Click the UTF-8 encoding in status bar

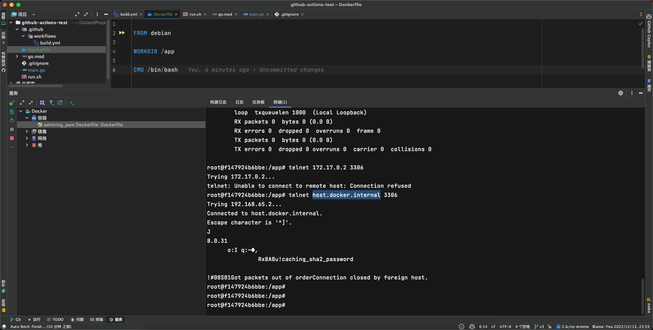click(x=505, y=327)
